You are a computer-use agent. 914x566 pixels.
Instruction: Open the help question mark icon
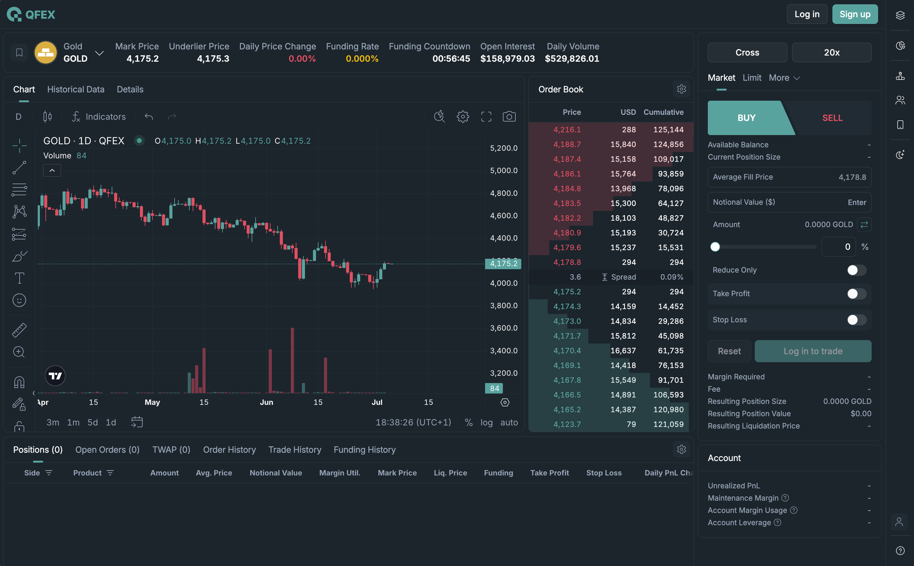tap(900, 551)
